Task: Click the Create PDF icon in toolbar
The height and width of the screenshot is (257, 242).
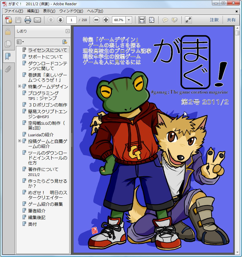Action: tap(8, 20)
